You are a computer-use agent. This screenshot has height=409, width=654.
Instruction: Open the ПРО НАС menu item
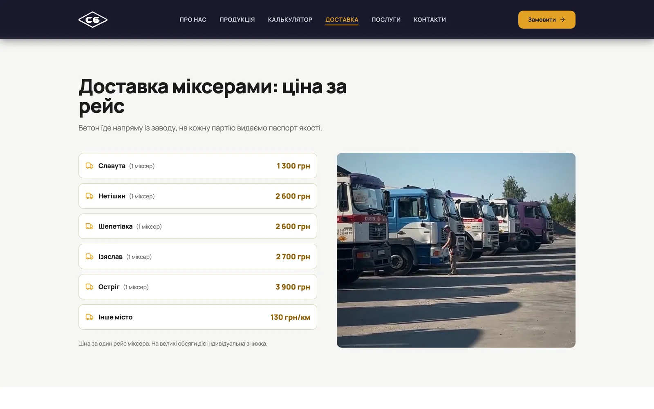tap(193, 20)
